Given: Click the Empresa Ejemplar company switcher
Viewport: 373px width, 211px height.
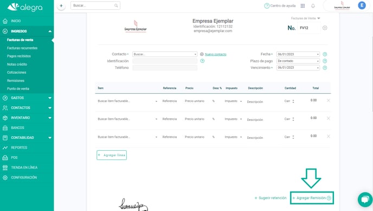Looking at the screenshot, I should pos(342,5).
